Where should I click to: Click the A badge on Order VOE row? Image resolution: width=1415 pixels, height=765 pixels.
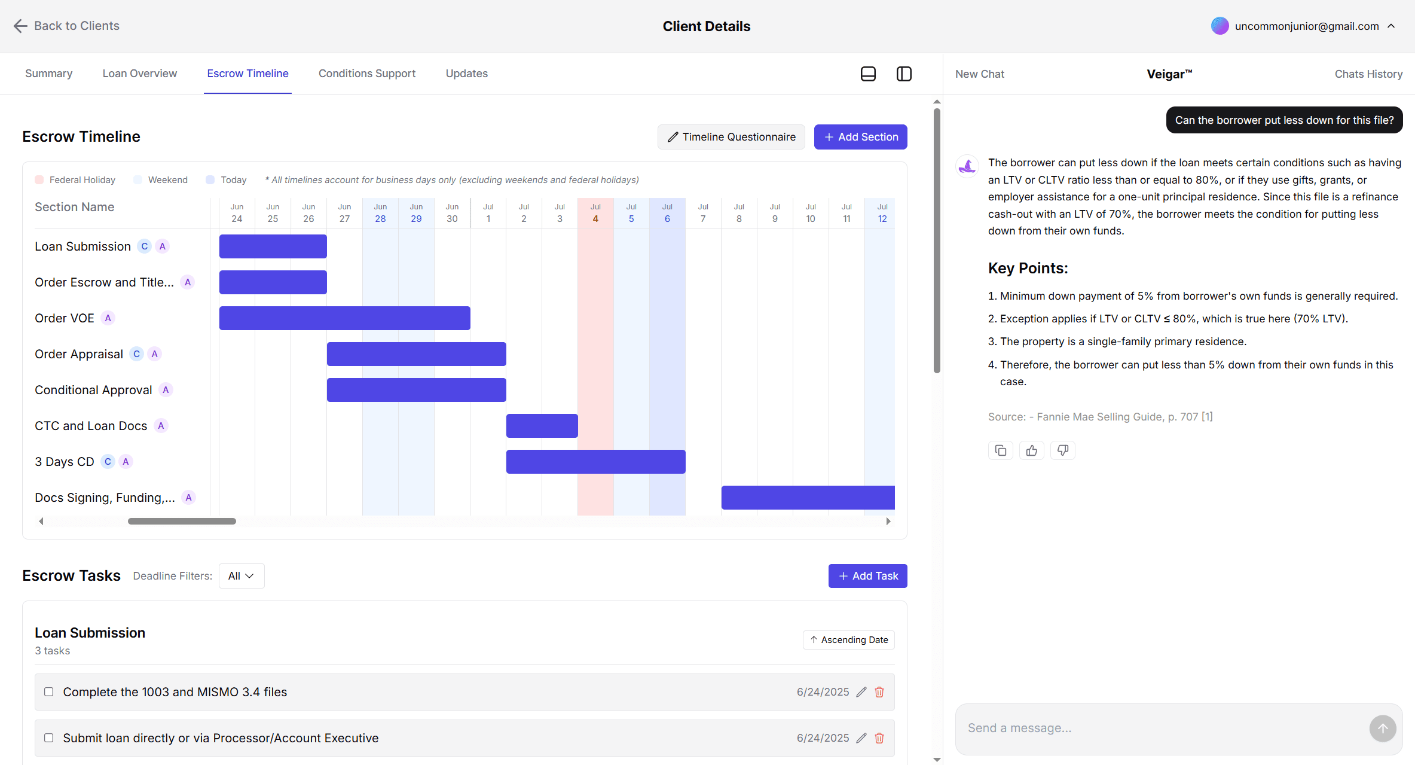108,318
